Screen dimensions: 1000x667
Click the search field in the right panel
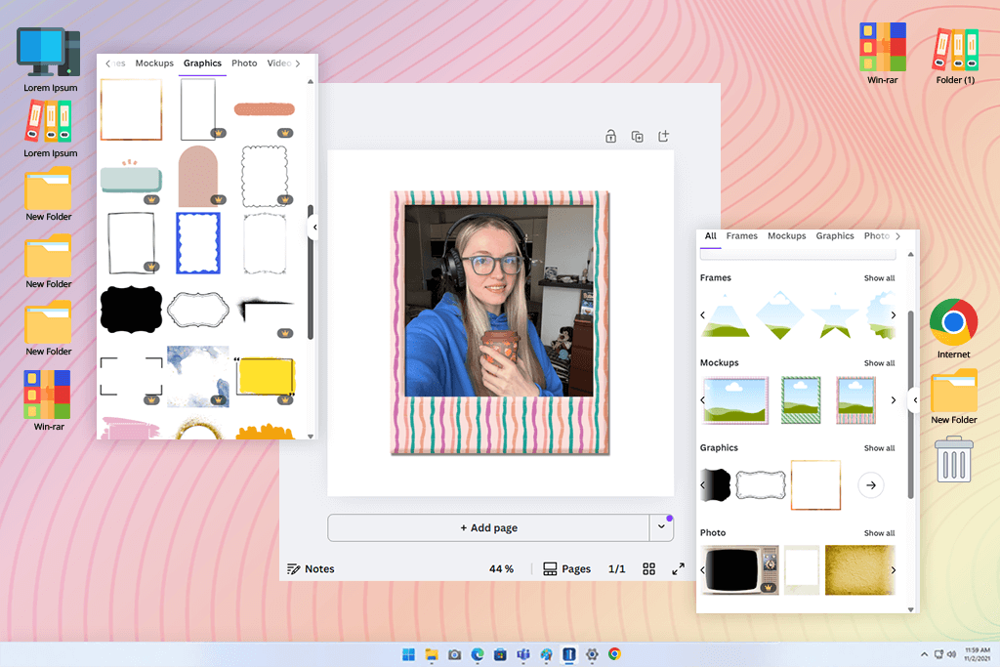pyautogui.click(x=798, y=255)
